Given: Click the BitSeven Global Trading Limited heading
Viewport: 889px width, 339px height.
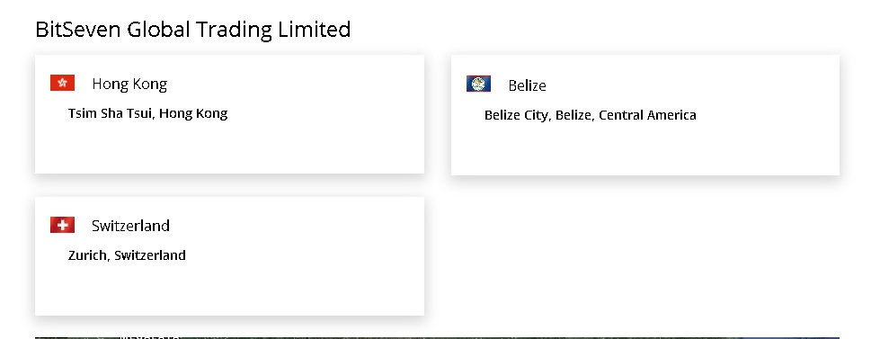Looking at the screenshot, I should tap(193, 30).
